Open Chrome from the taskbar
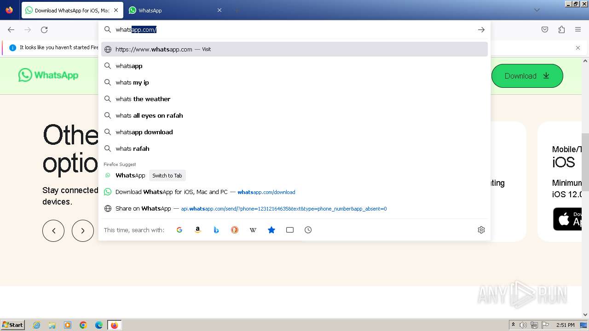This screenshot has height=331, width=589. [x=83, y=325]
